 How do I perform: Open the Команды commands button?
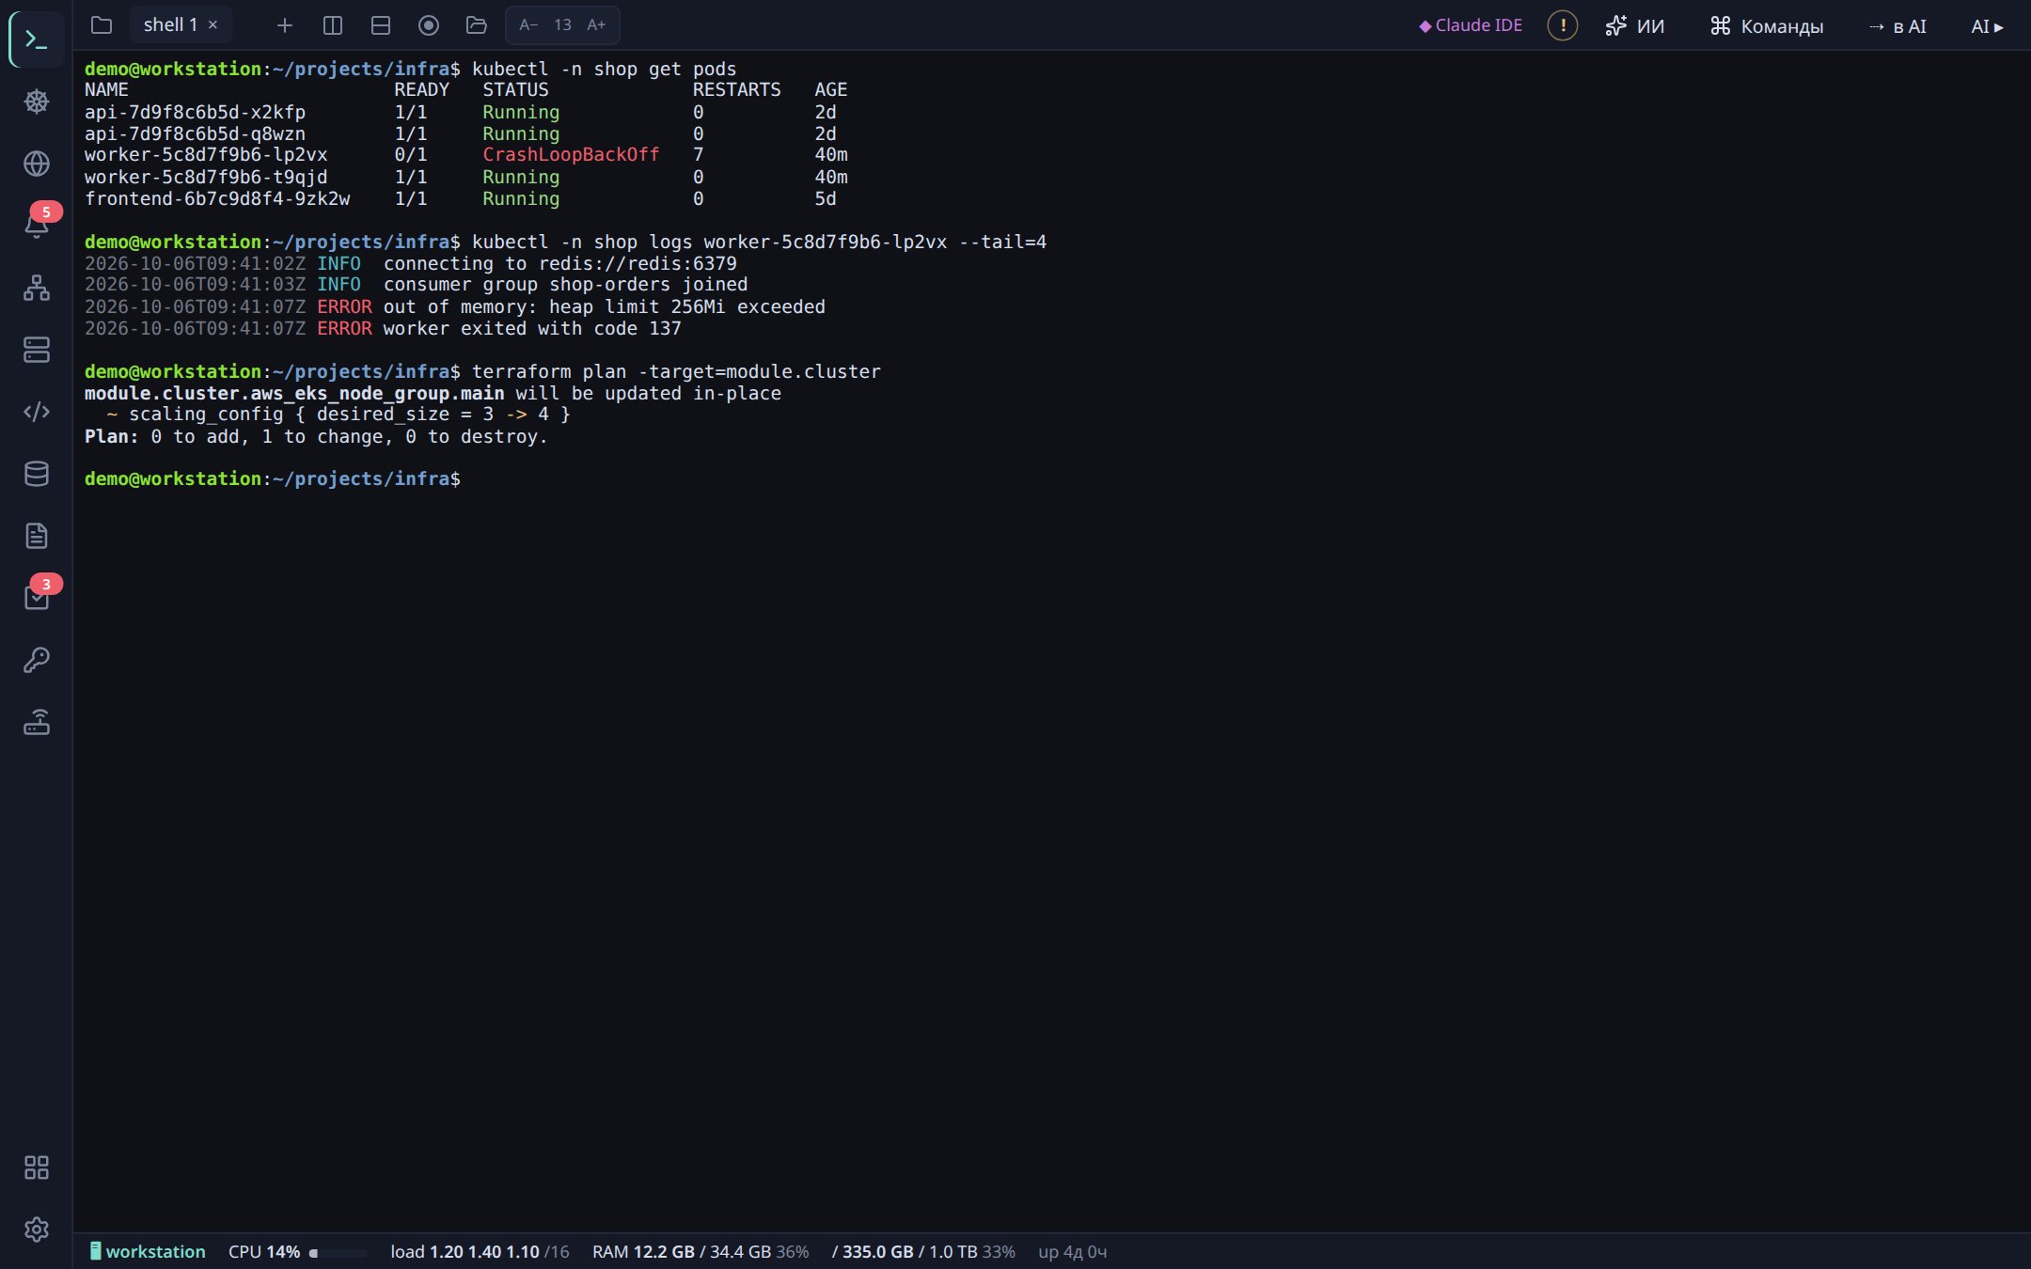click(x=1767, y=25)
